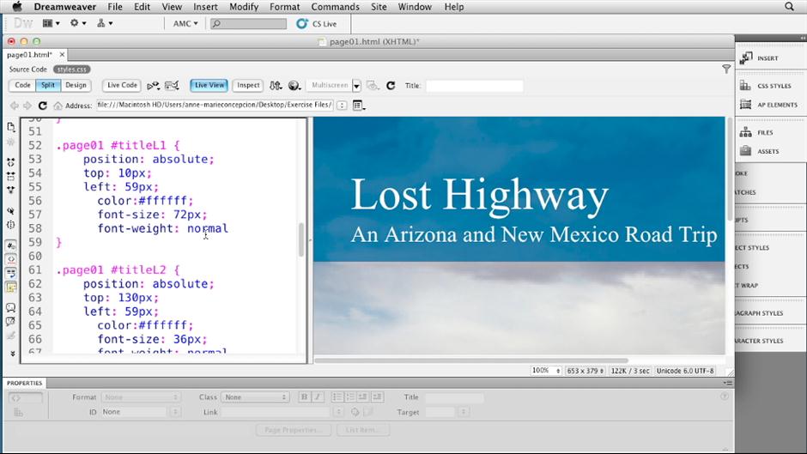Open the Modify menu

click(x=244, y=7)
